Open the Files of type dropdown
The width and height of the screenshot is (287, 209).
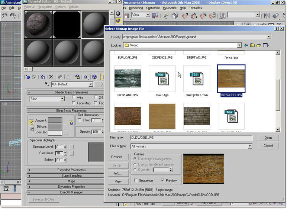250,146
